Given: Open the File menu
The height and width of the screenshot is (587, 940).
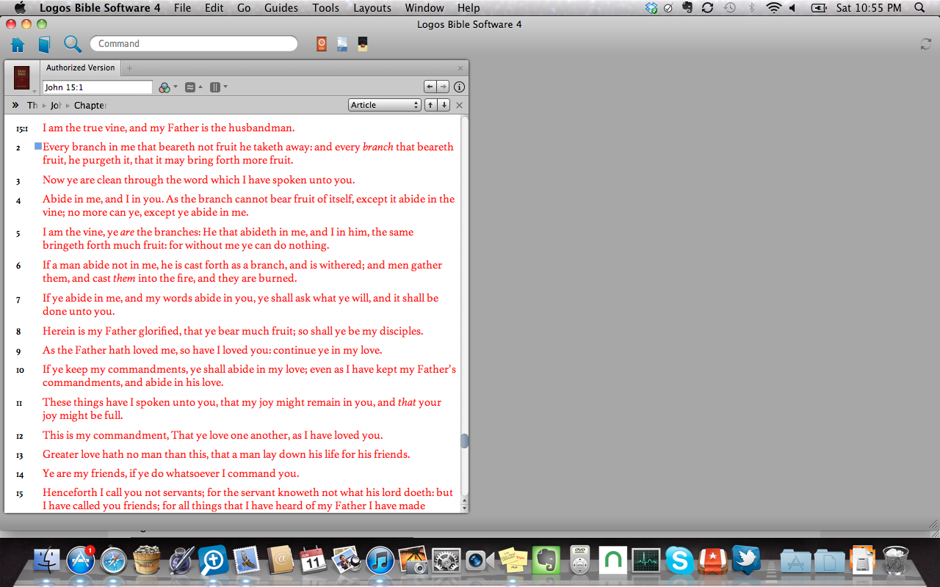Looking at the screenshot, I should click(x=182, y=8).
